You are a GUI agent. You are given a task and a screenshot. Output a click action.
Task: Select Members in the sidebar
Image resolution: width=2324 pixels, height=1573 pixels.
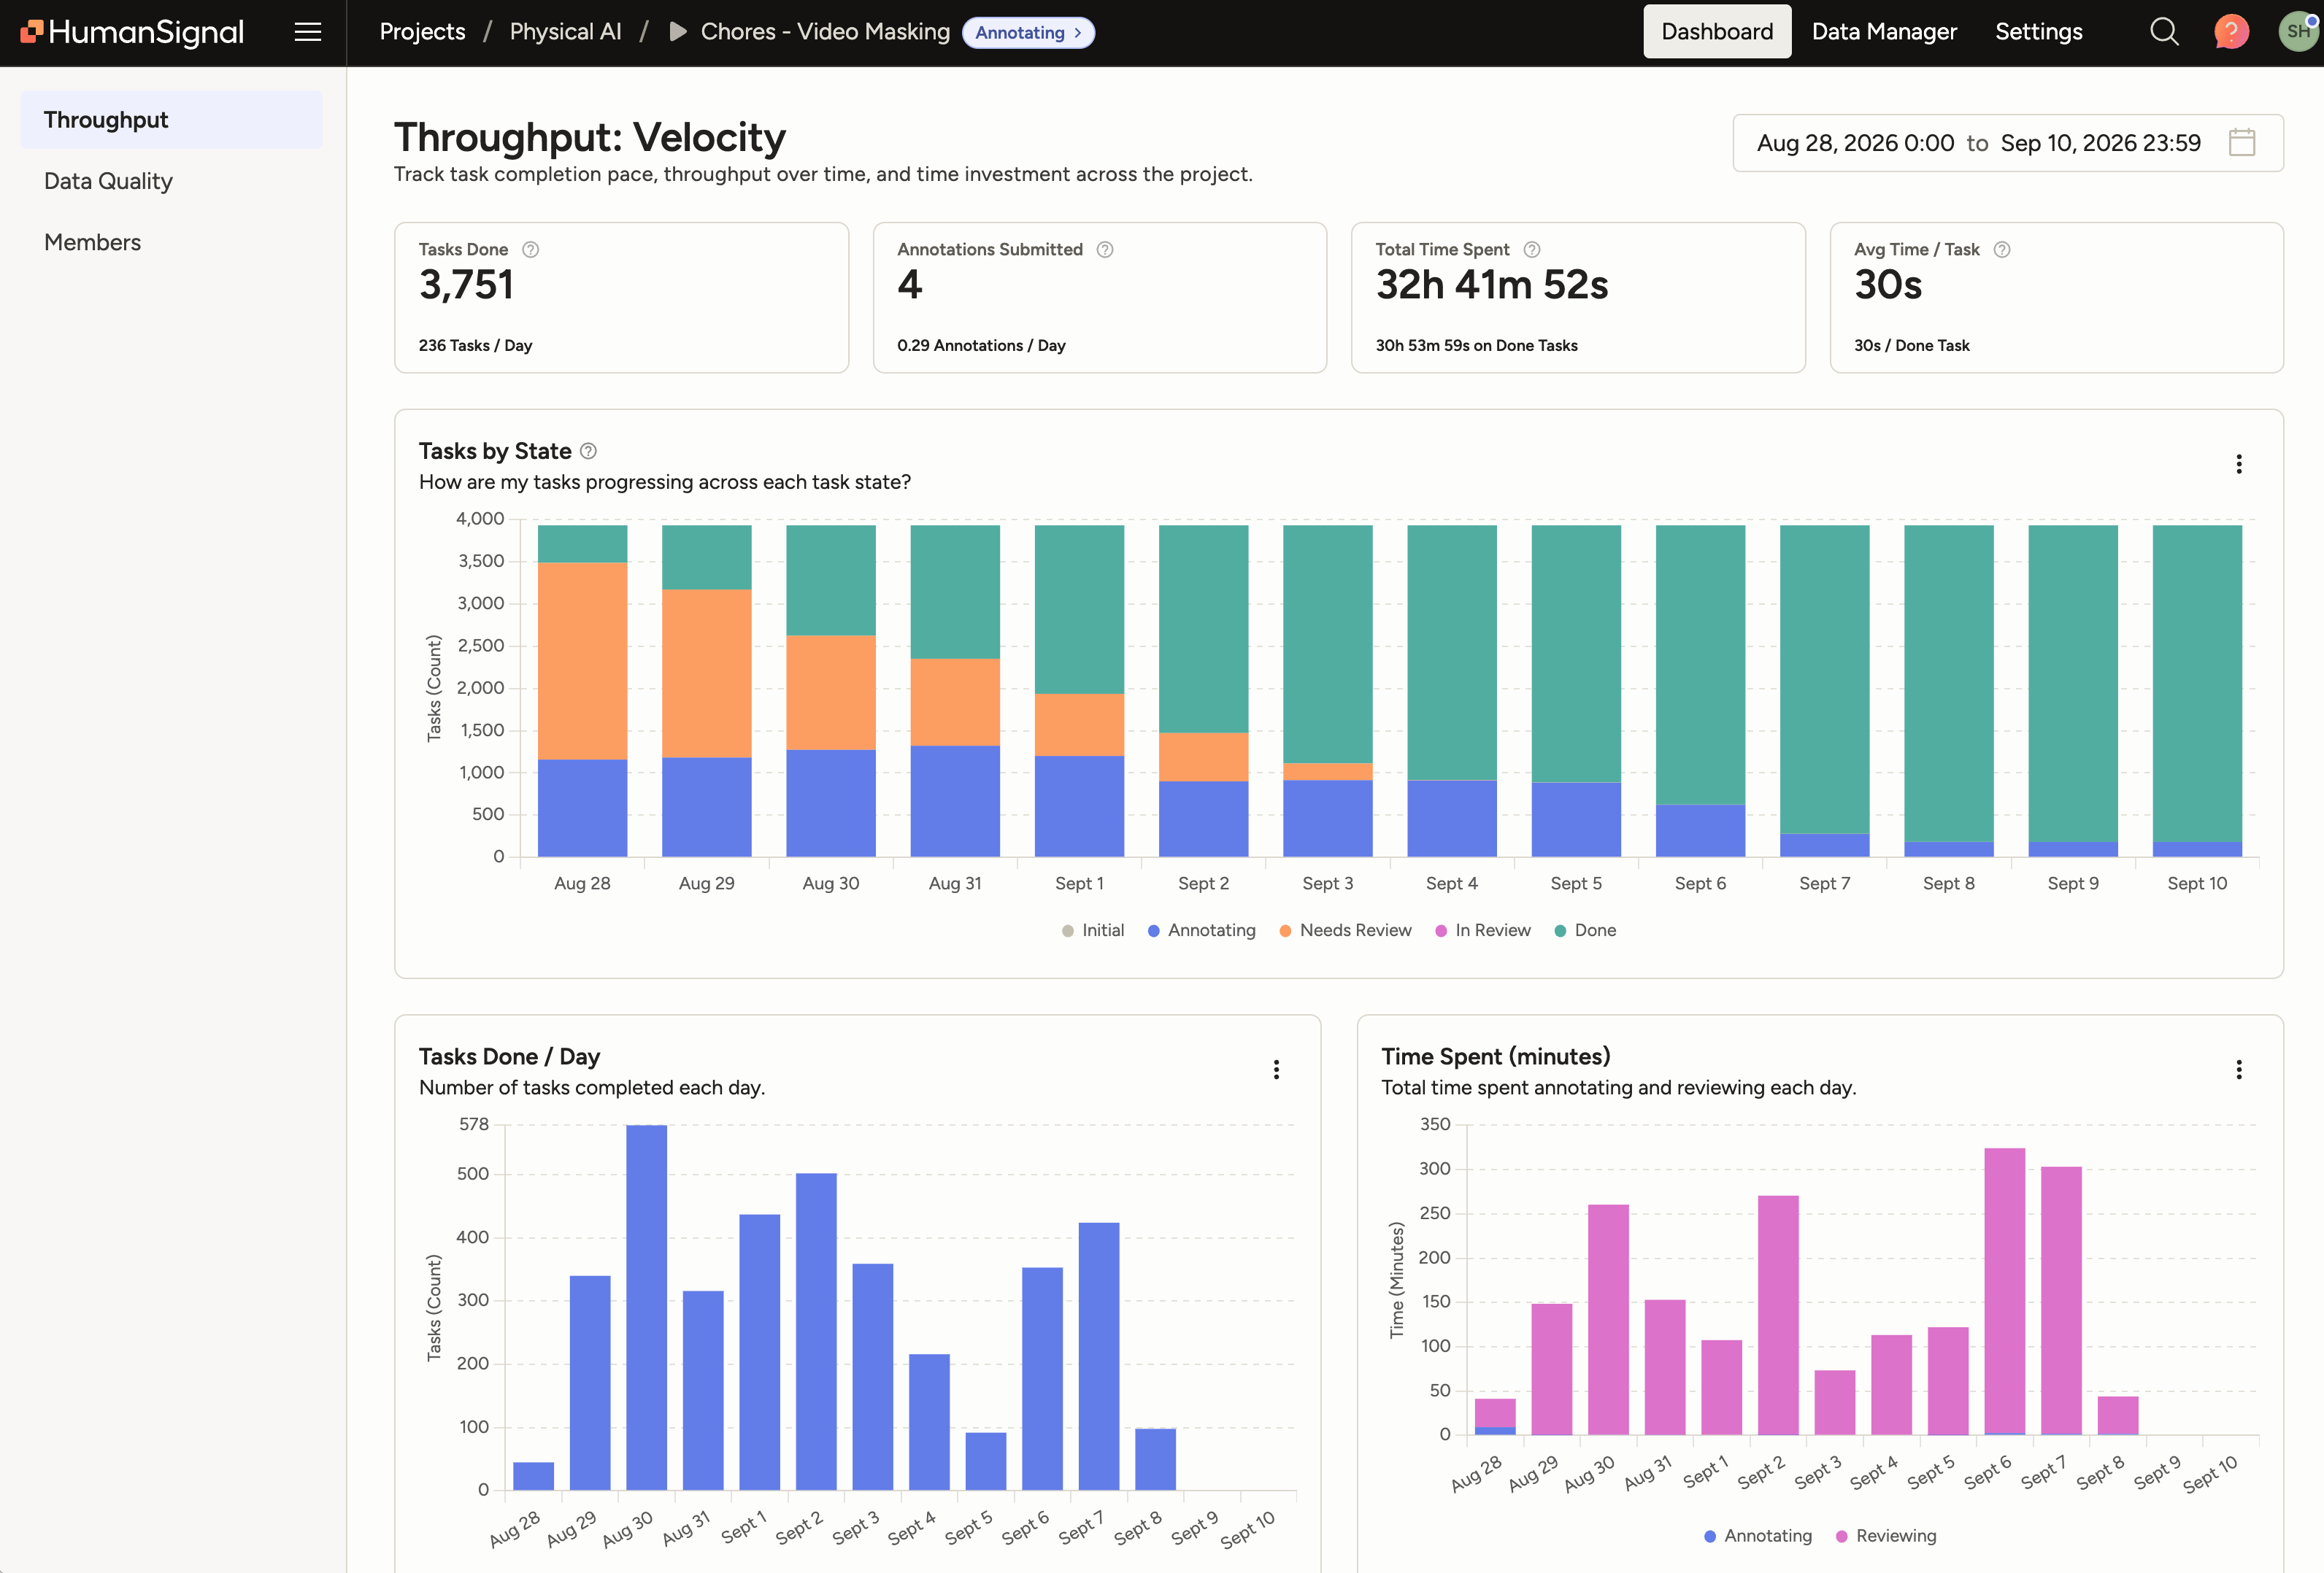coord(171,241)
